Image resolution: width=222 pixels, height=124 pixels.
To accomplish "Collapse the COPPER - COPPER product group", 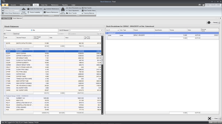I will 5,49.
